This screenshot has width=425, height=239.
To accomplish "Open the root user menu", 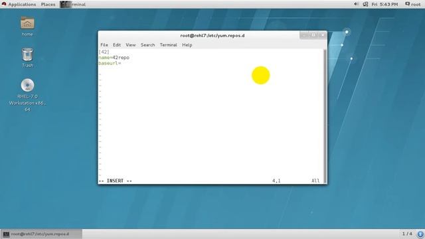I will click(x=413, y=5).
